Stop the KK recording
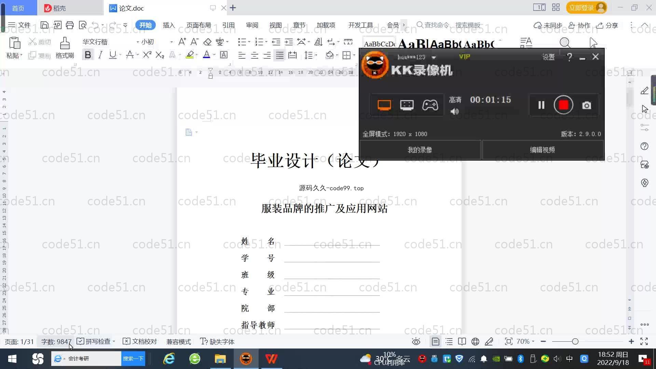This screenshot has width=656, height=369. pyautogui.click(x=563, y=105)
